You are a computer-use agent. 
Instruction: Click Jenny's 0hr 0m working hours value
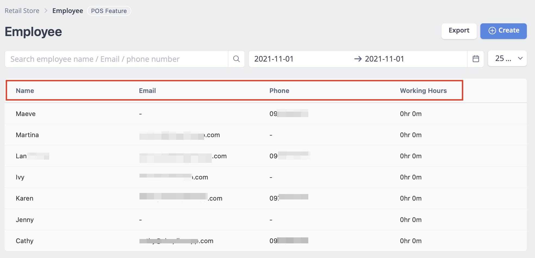pyautogui.click(x=410, y=220)
